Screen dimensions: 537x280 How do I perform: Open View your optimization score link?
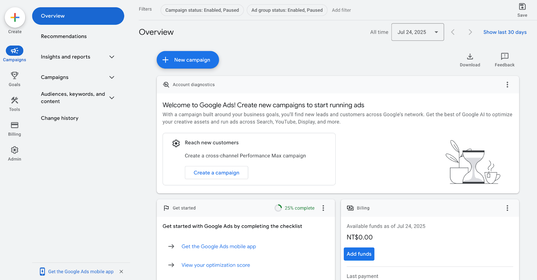(216, 265)
